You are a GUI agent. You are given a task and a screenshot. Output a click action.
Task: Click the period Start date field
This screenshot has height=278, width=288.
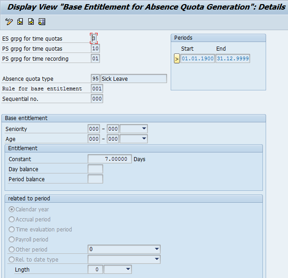point(197,58)
